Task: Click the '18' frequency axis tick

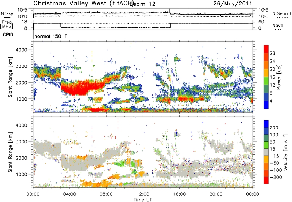Action: (x=24, y=22)
